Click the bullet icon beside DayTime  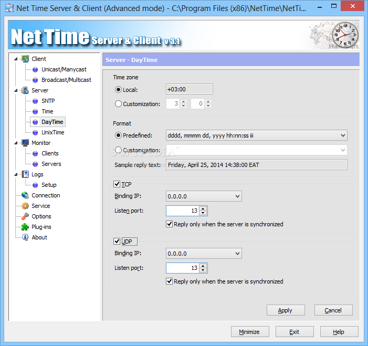[35, 122]
